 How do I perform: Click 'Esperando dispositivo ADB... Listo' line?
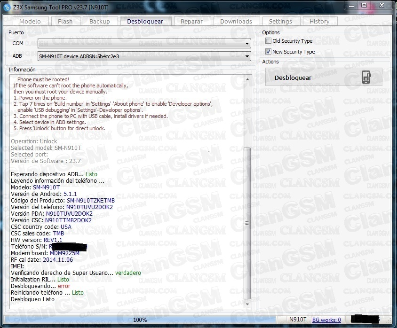click(54, 174)
